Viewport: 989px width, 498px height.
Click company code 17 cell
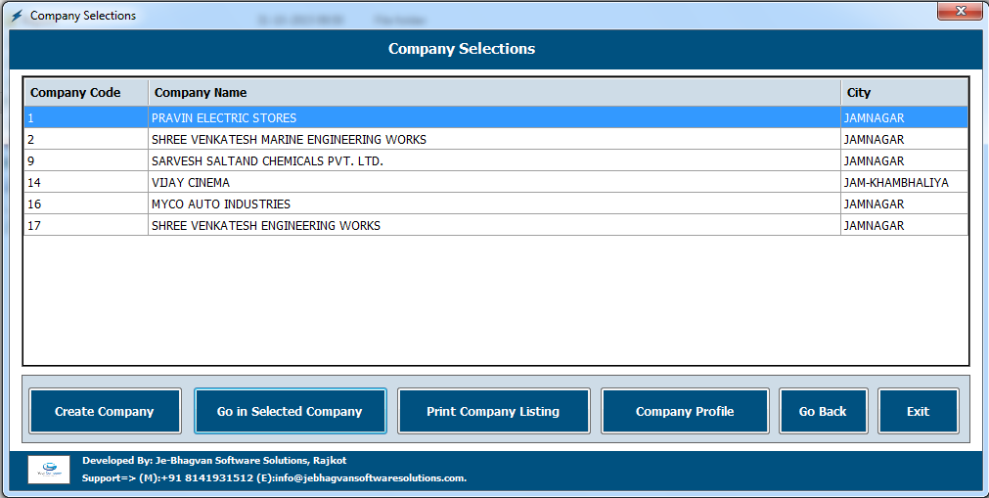86,225
